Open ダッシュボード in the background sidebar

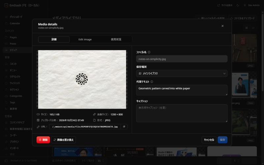[x=16, y=17]
